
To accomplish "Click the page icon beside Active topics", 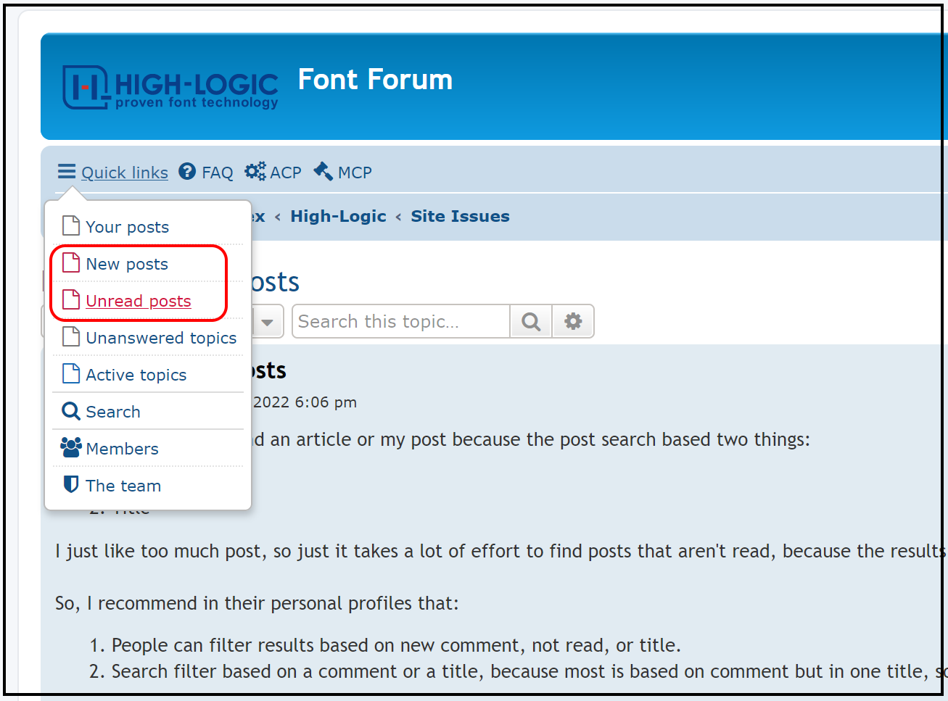I will [x=71, y=374].
